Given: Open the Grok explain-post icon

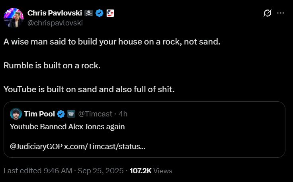Looking at the screenshot, I should (x=268, y=13).
